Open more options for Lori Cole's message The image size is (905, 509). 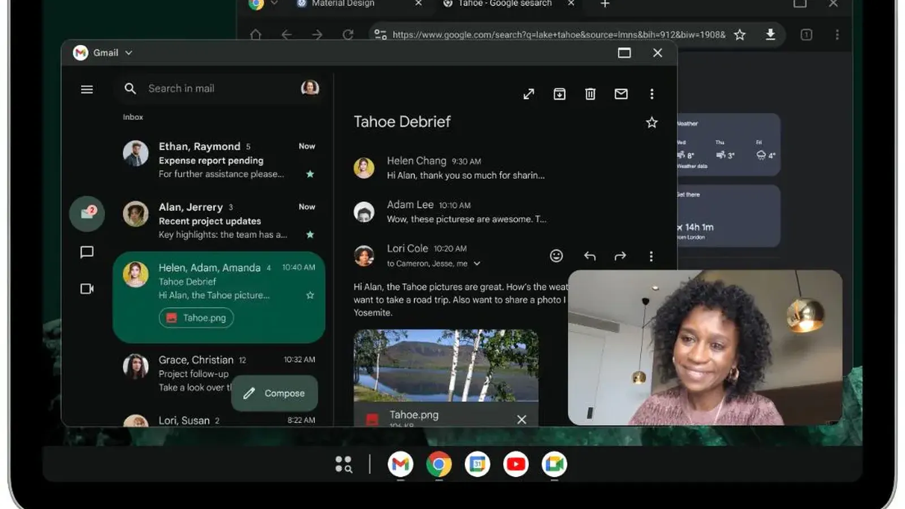click(x=651, y=256)
